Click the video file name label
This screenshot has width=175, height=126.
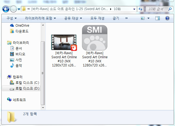(64, 59)
